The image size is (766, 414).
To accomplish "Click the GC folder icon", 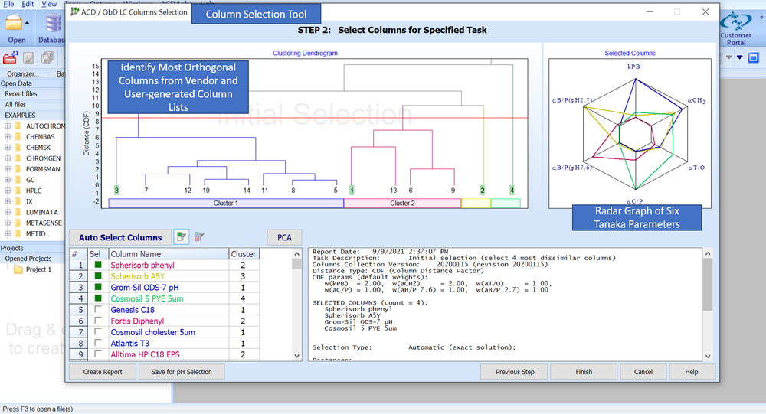I will (x=18, y=180).
